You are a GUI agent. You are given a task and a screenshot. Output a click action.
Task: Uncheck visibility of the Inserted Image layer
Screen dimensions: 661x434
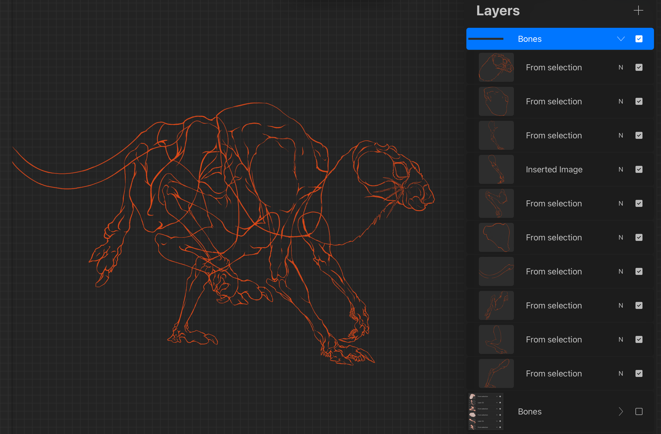pos(639,169)
